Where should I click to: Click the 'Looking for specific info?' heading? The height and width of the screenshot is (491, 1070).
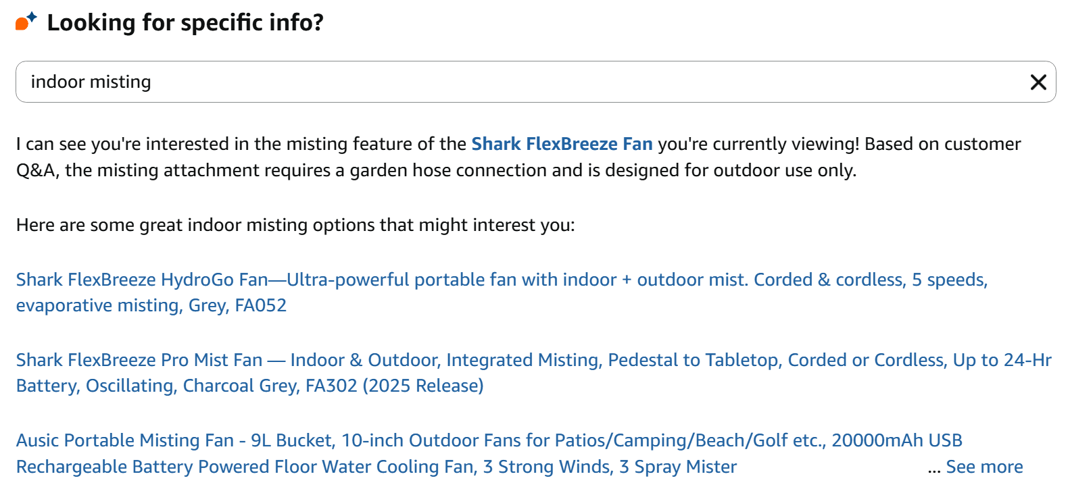185,22
